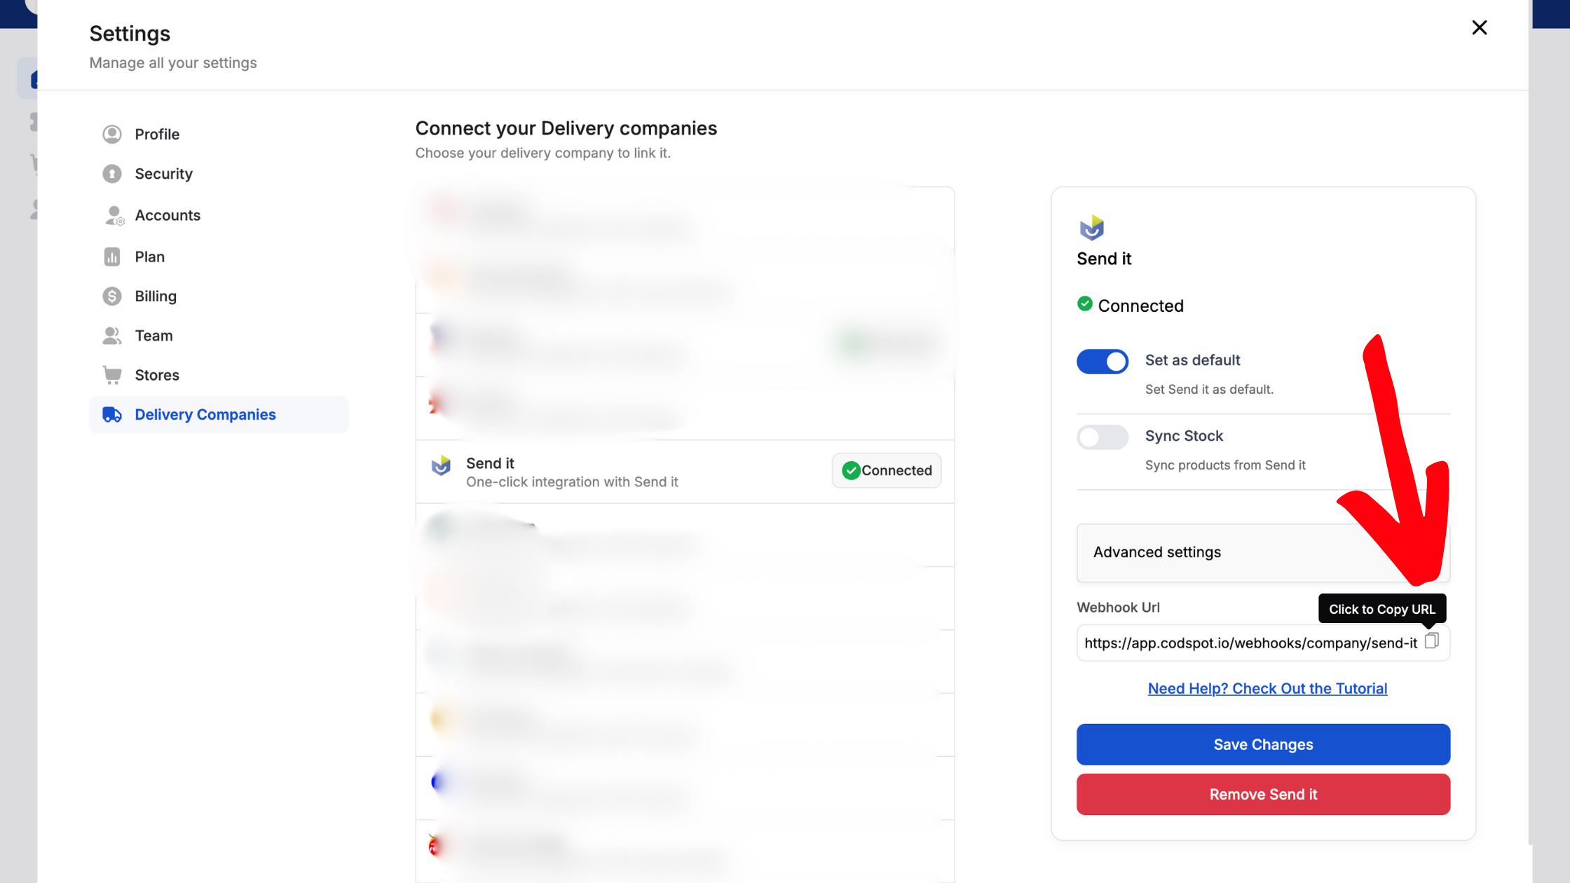
Task: Click the 'Set Send it as default.' description
Action: (1209, 389)
